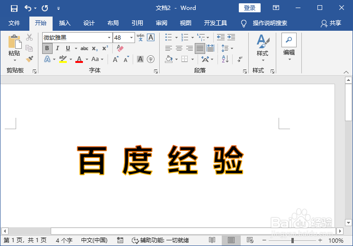Click the Paste clipboard icon

[15, 42]
